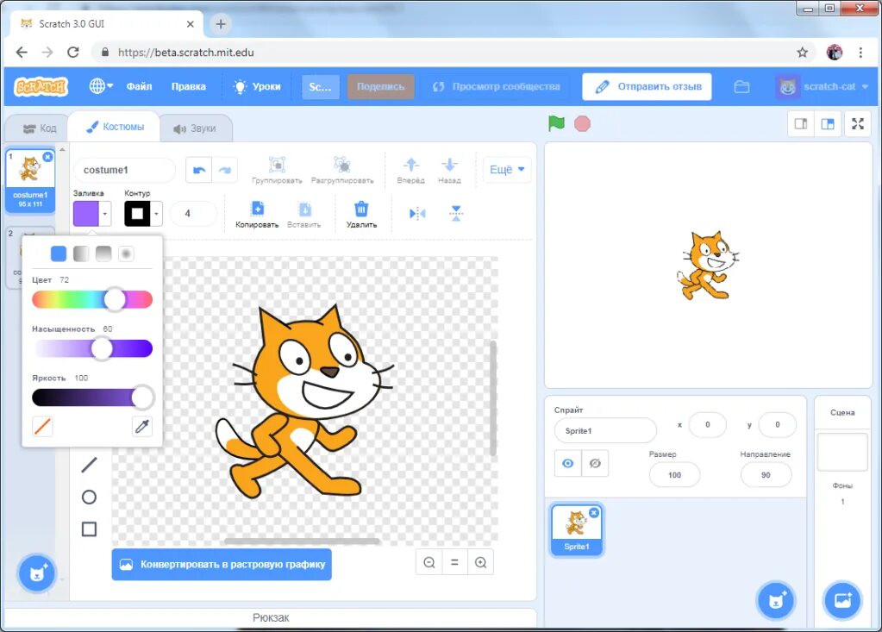
Task: Select the Circle drawing tool
Action: coord(89,497)
